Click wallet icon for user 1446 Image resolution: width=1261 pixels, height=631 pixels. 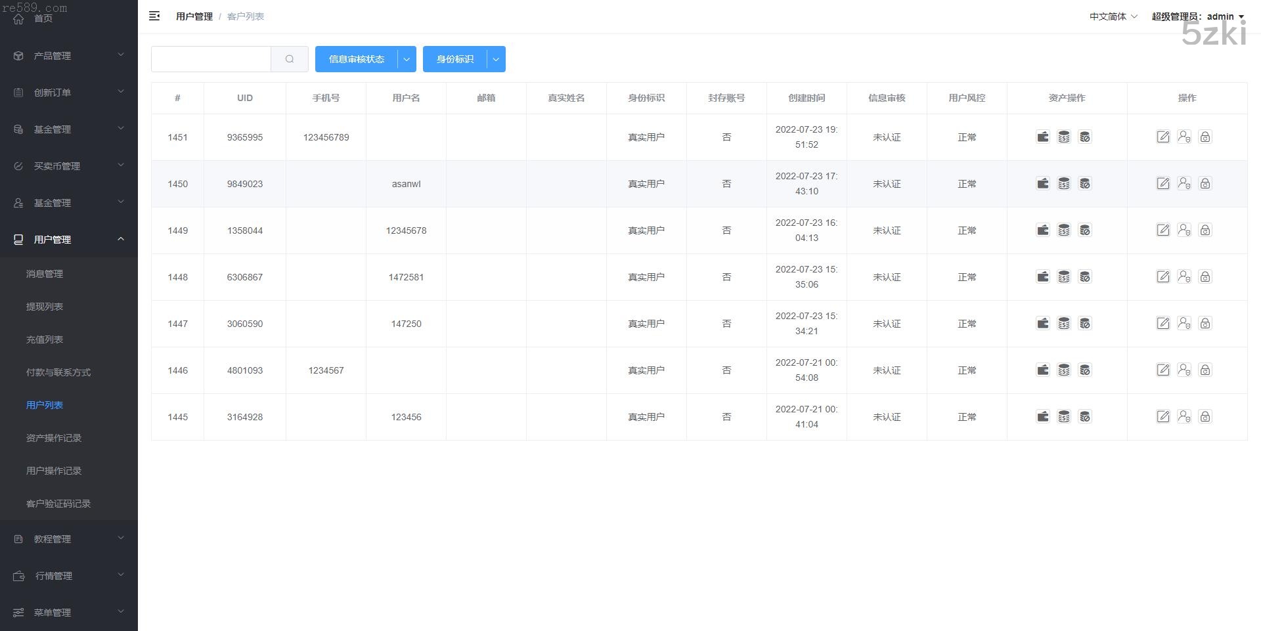[x=1042, y=370]
